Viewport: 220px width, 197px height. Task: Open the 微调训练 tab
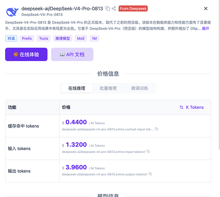tap(140, 88)
